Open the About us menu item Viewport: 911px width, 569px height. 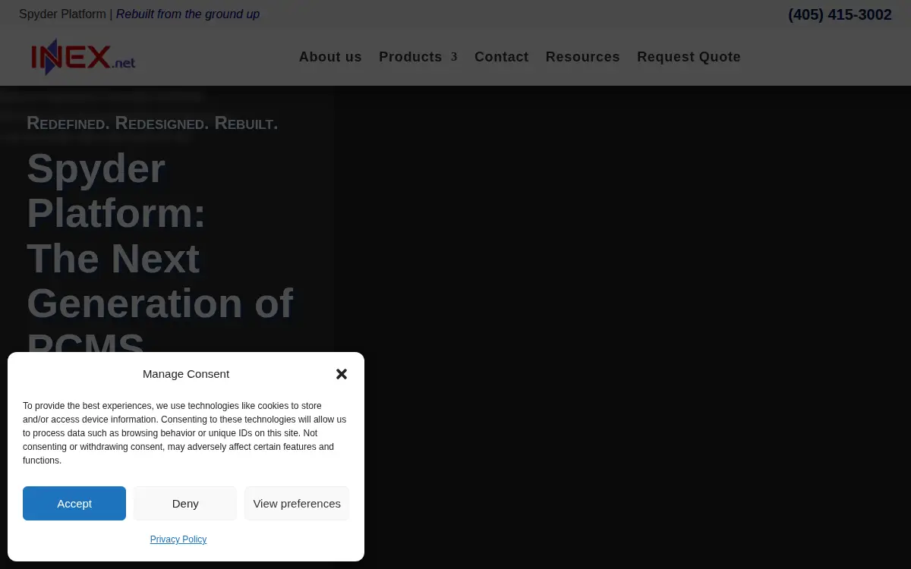click(330, 57)
